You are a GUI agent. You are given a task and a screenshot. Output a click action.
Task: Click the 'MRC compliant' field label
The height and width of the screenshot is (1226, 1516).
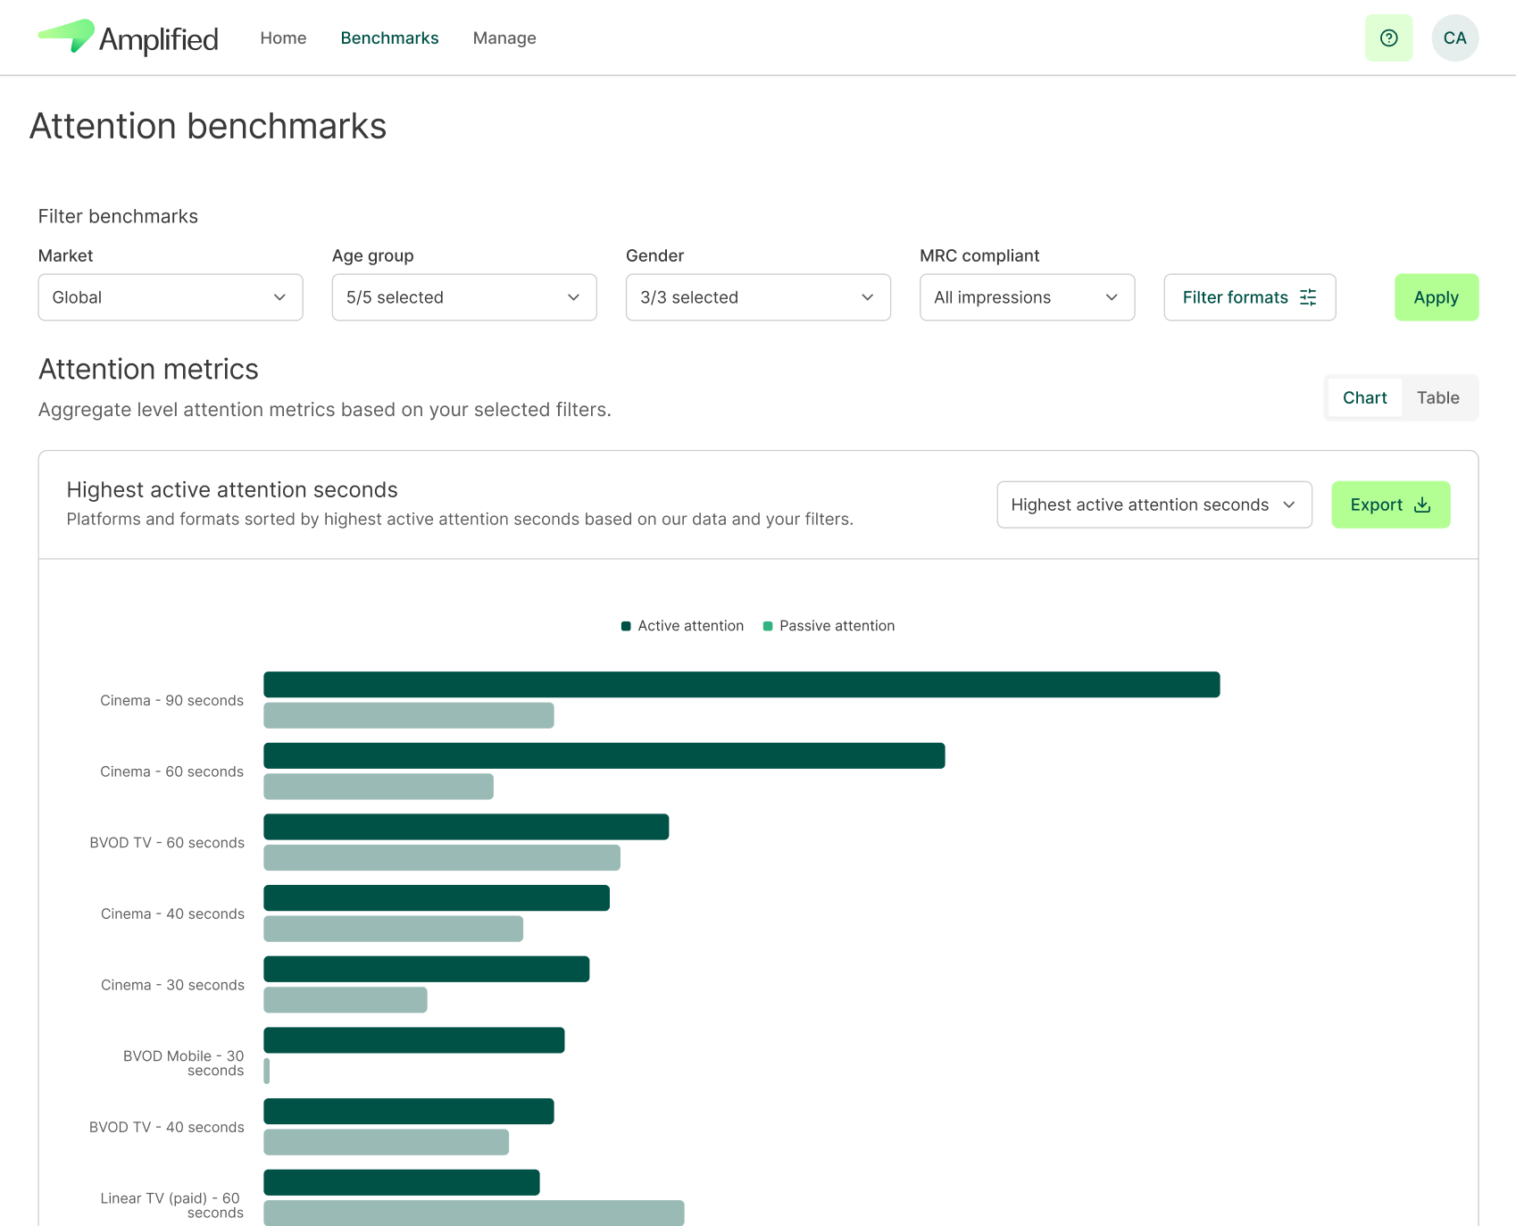pos(979,255)
